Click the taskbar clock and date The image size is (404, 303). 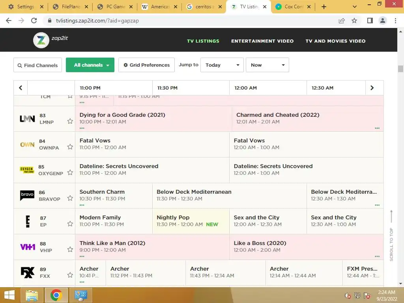[x=387, y=296]
